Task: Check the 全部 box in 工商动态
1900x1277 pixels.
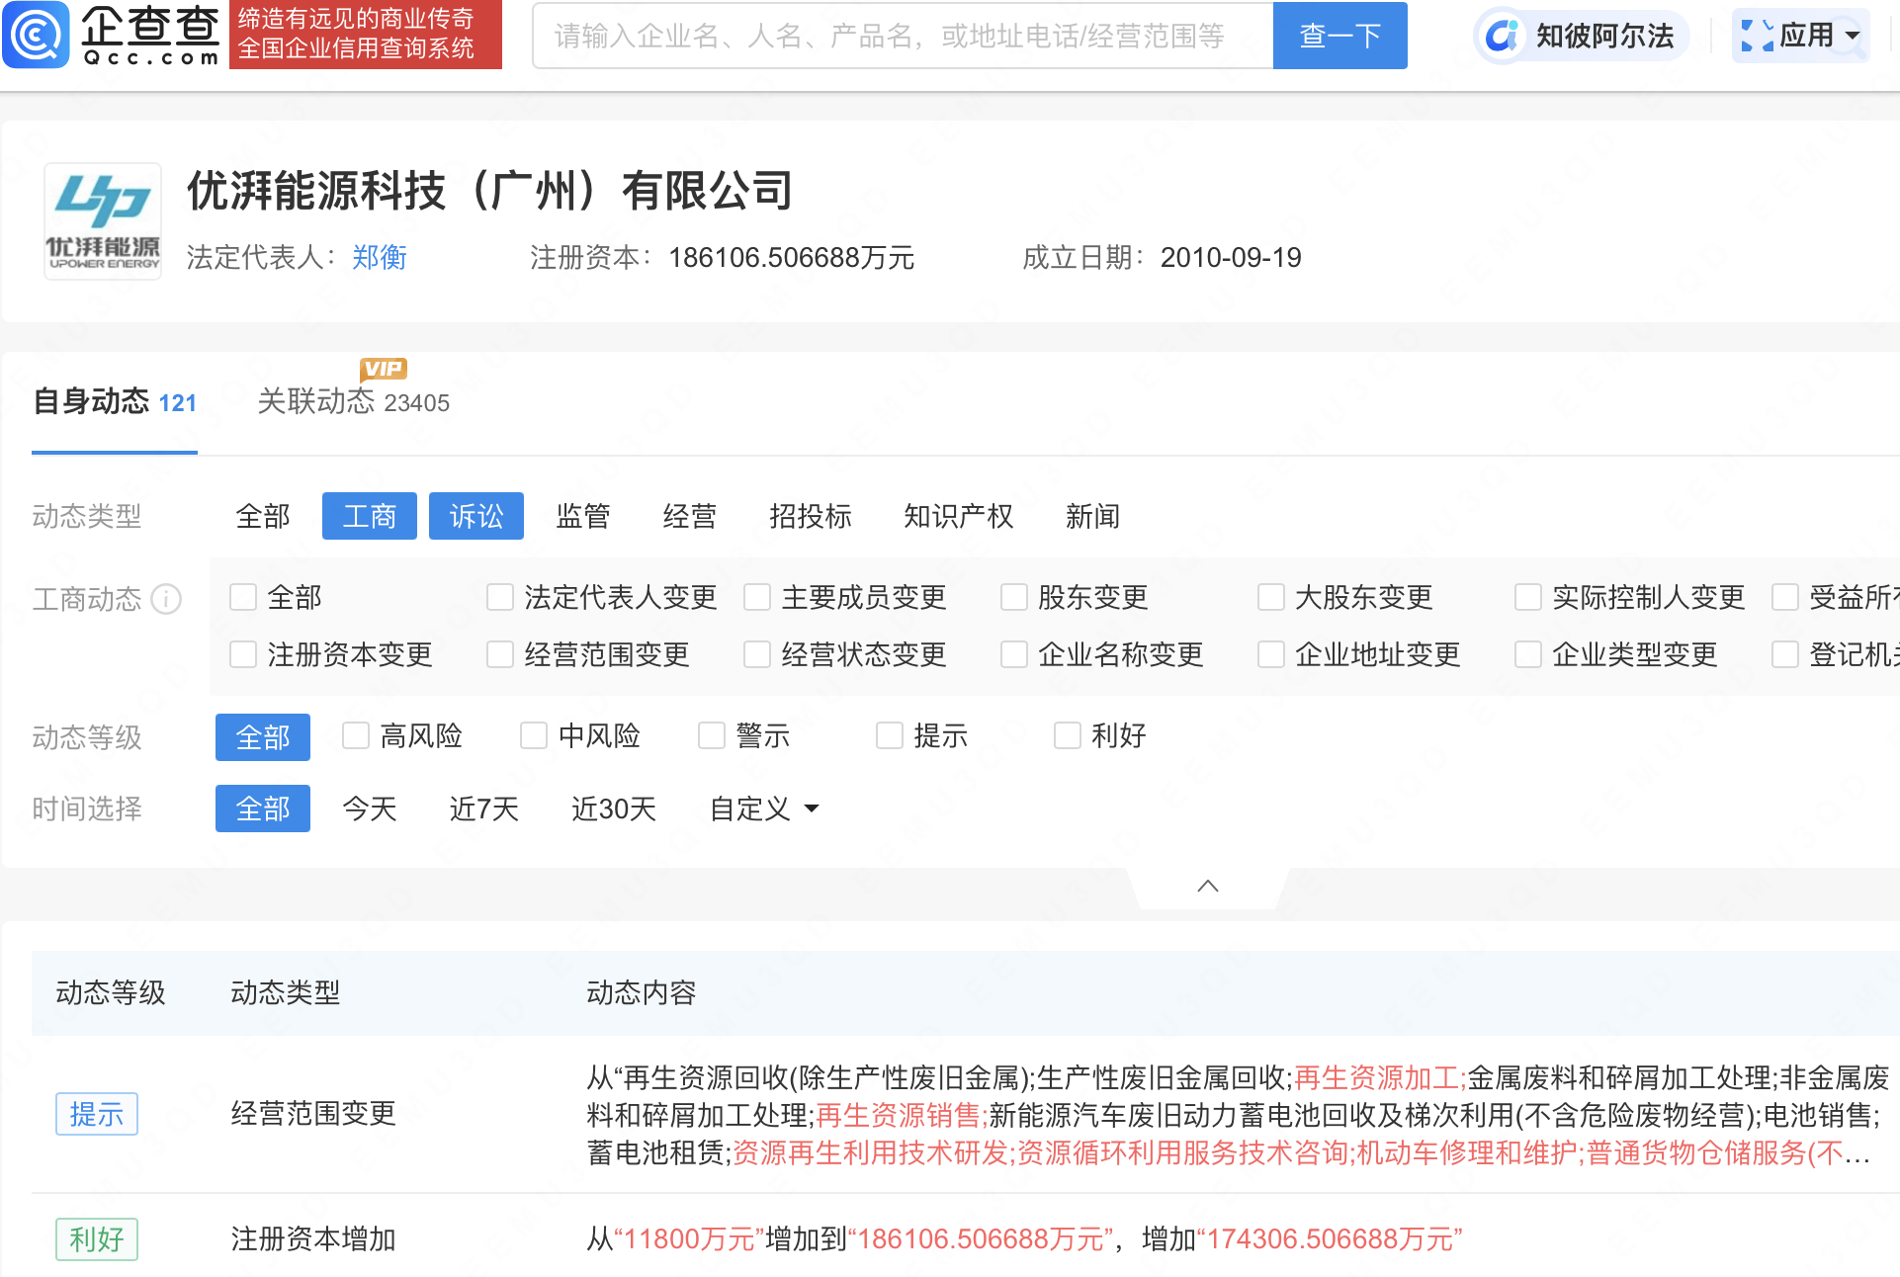Action: click(243, 597)
